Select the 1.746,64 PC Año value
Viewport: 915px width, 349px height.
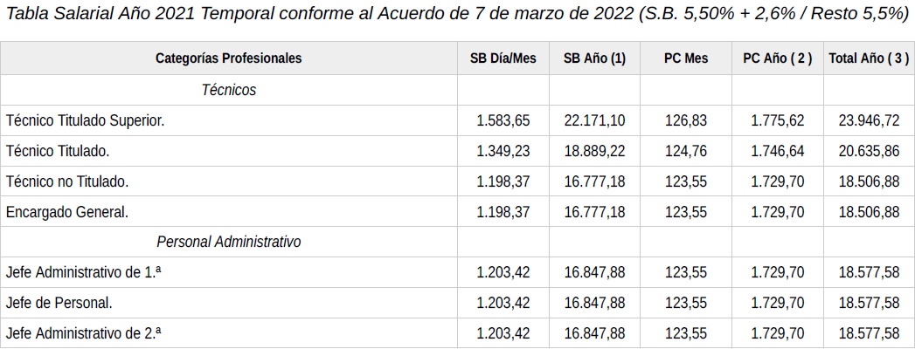[x=777, y=151]
